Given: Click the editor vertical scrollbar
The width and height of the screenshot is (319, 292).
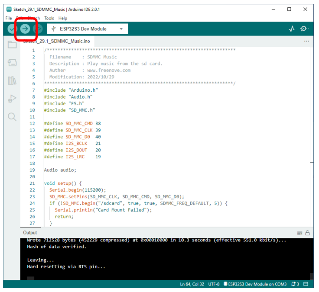Looking at the screenshot, I should coord(312,137).
